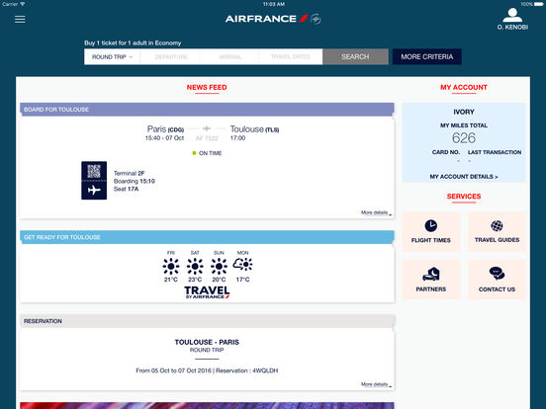
Task: Click Toulouse - Paris reservation title
Action: [x=207, y=342]
